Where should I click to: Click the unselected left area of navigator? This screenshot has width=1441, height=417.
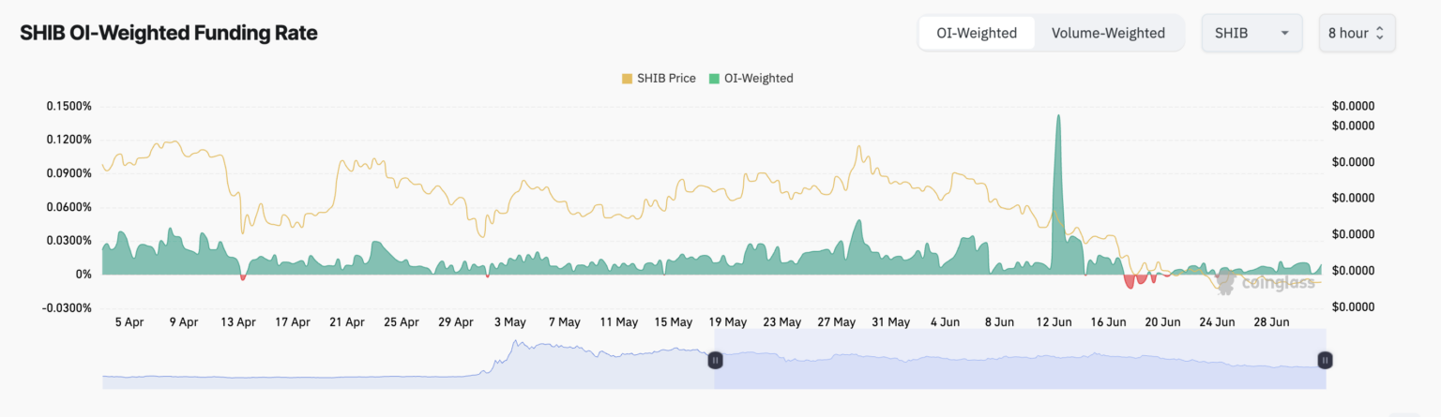click(x=408, y=359)
